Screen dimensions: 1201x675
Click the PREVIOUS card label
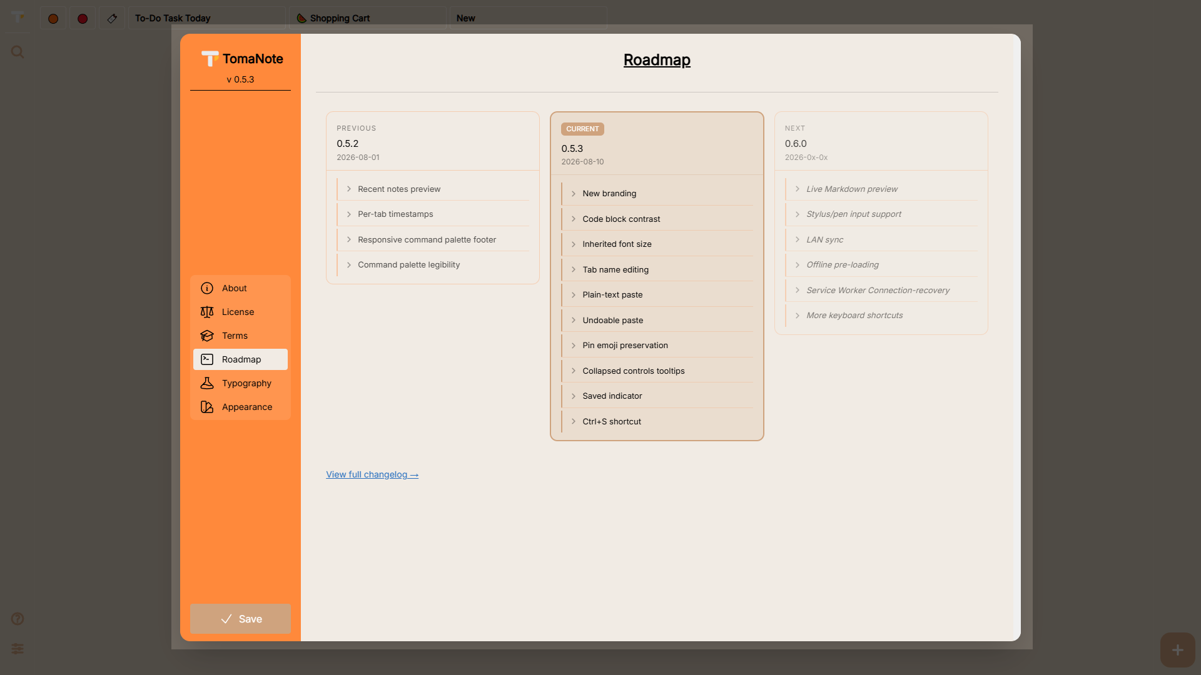pyautogui.click(x=357, y=128)
